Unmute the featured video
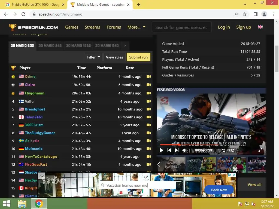This screenshot has width=279, height=209. tap(184, 150)
